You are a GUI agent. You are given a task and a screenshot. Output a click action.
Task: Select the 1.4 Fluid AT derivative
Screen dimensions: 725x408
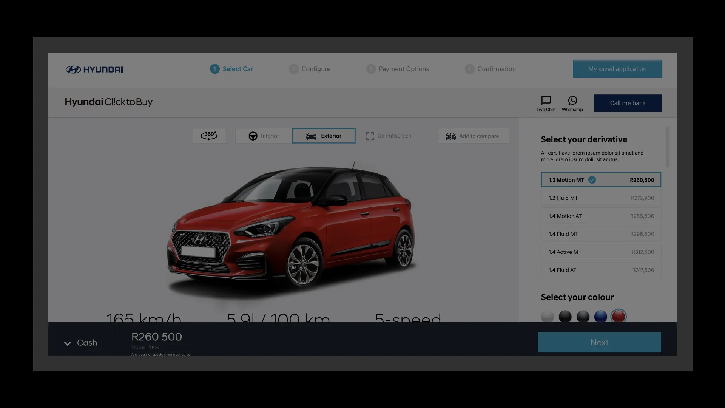(x=601, y=270)
